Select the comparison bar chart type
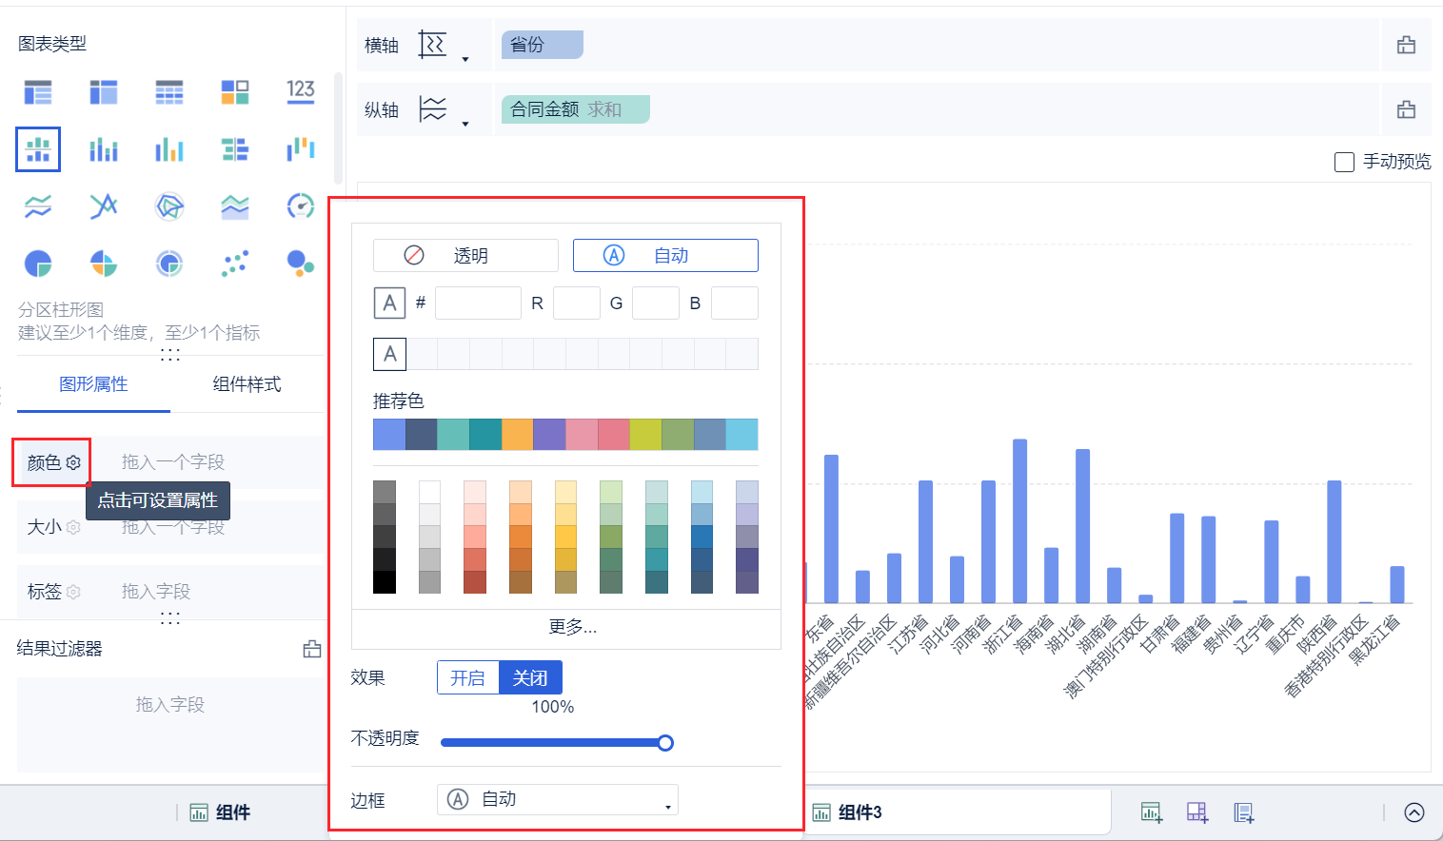This screenshot has width=1443, height=841. (235, 149)
